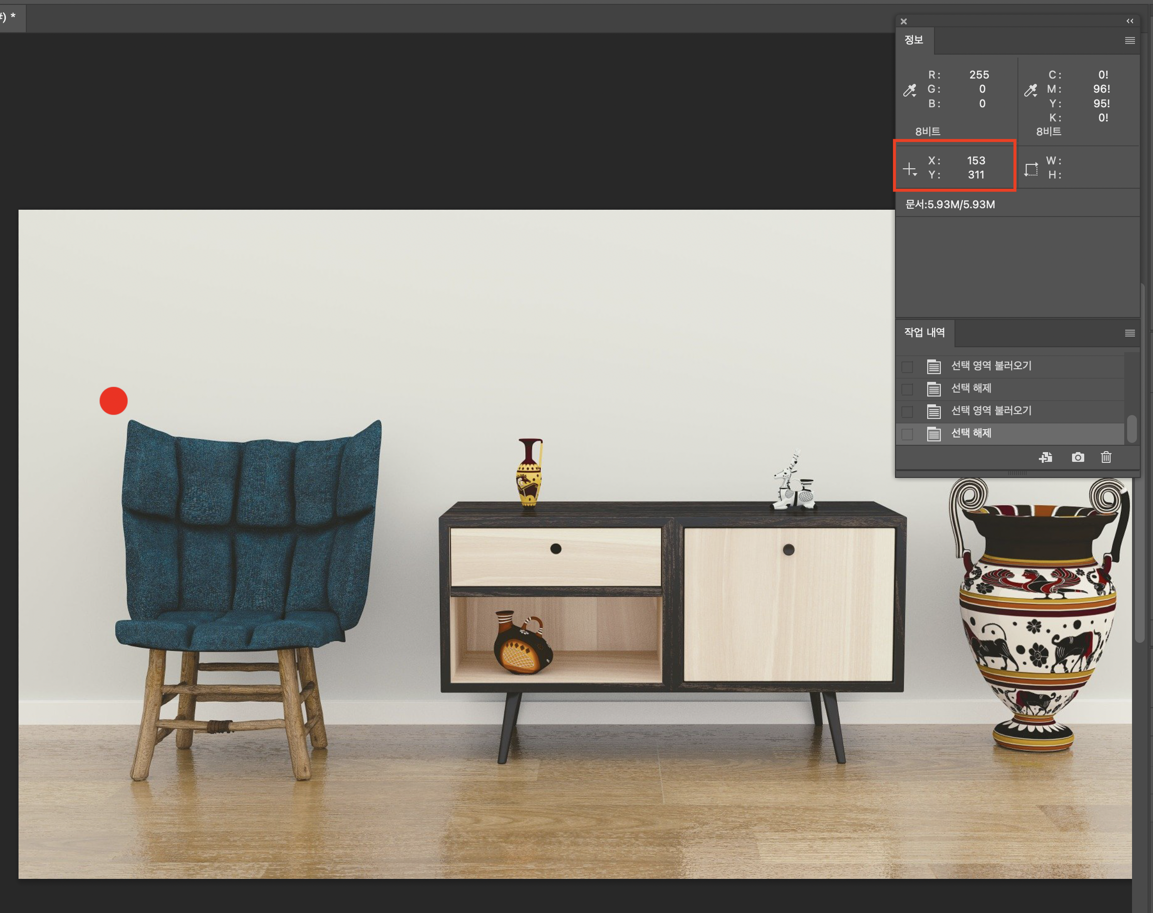Open the 정보 panel menu icon
This screenshot has width=1153, height=913.
(1130, 40)
